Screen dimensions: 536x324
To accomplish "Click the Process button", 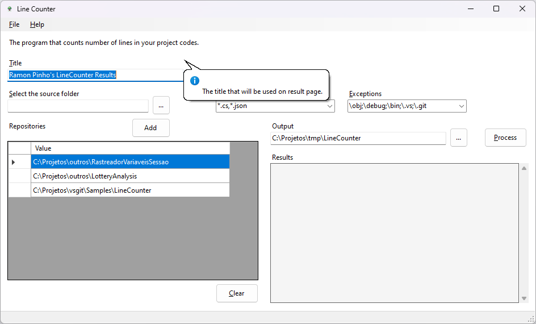I will [x=505, y=138].
